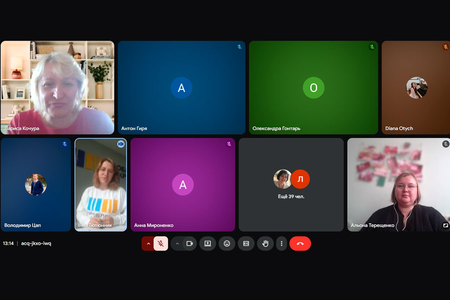Viewport: 450px width, 300px height.
Task: Select Diana Otych participant tile
Action: pos(416,87)
